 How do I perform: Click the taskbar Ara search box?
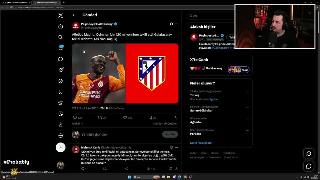[146, 177]
